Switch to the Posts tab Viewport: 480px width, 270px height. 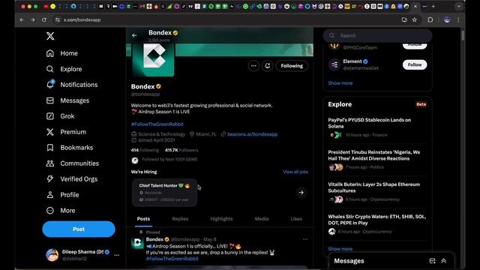pyautogui.click(x=143, y=219)
